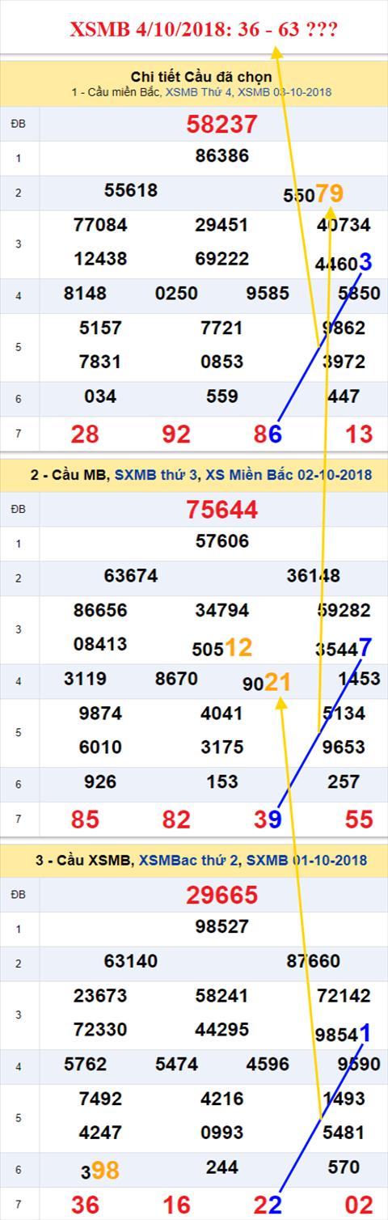Select second prize number 87660
Viewport: 388px width, 1220px height.
point(314,961)
